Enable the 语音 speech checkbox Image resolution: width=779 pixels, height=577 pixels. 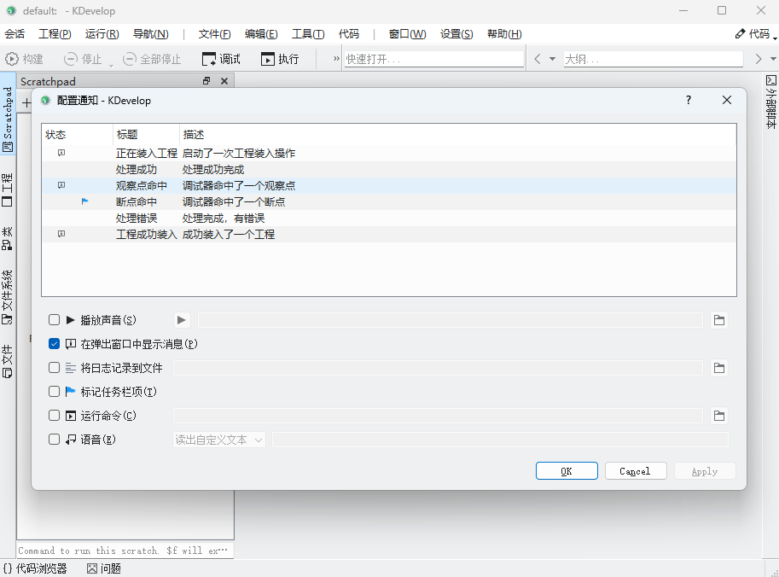54,439
